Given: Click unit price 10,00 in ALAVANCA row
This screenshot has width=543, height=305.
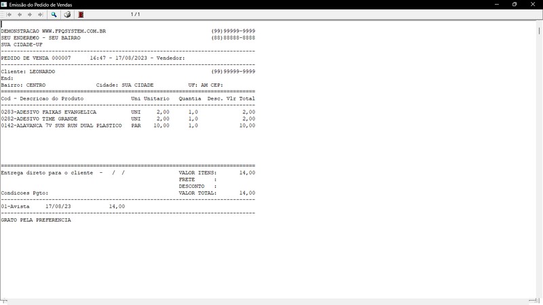Looking at the screenshot, I should pos(162,125).
